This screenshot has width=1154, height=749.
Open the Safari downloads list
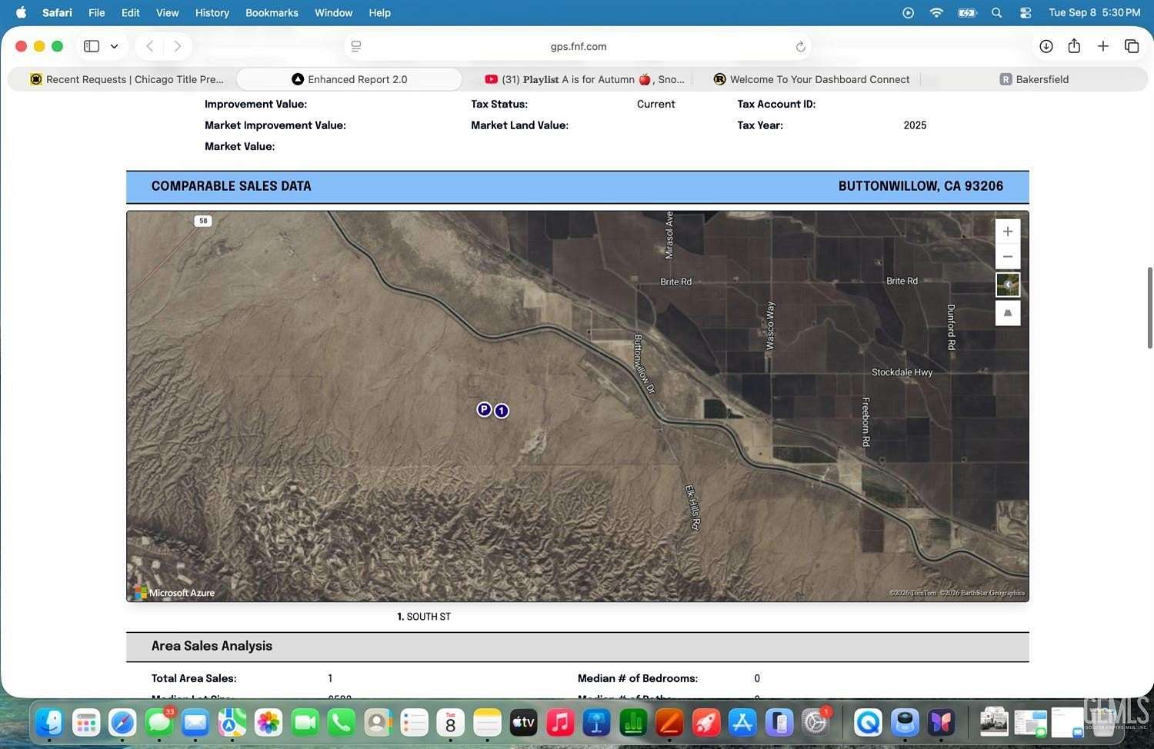(x=1046, y=46)
